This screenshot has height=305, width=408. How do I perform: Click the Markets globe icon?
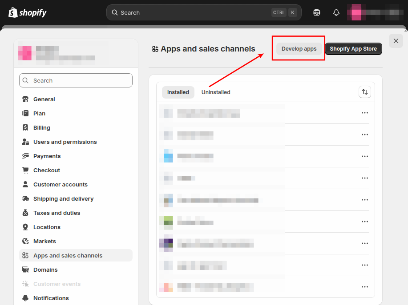coord(25,242)
